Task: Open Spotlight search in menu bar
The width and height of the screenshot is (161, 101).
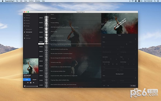Action: pos(155,1)
